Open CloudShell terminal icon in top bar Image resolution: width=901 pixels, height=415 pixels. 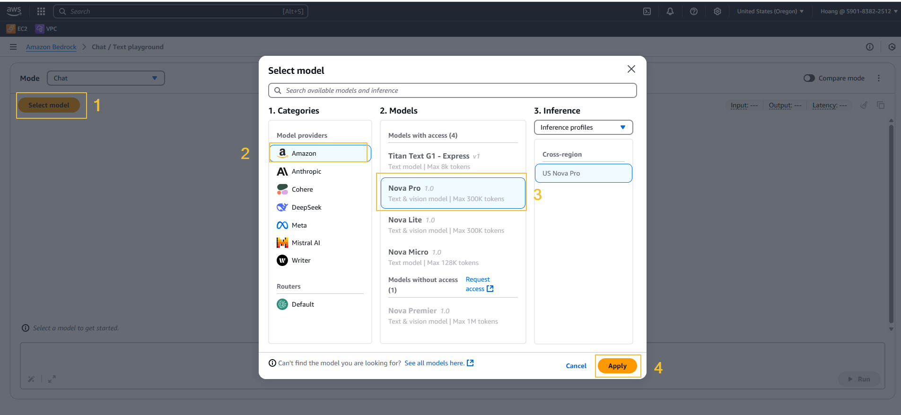[x=647, y=11]
